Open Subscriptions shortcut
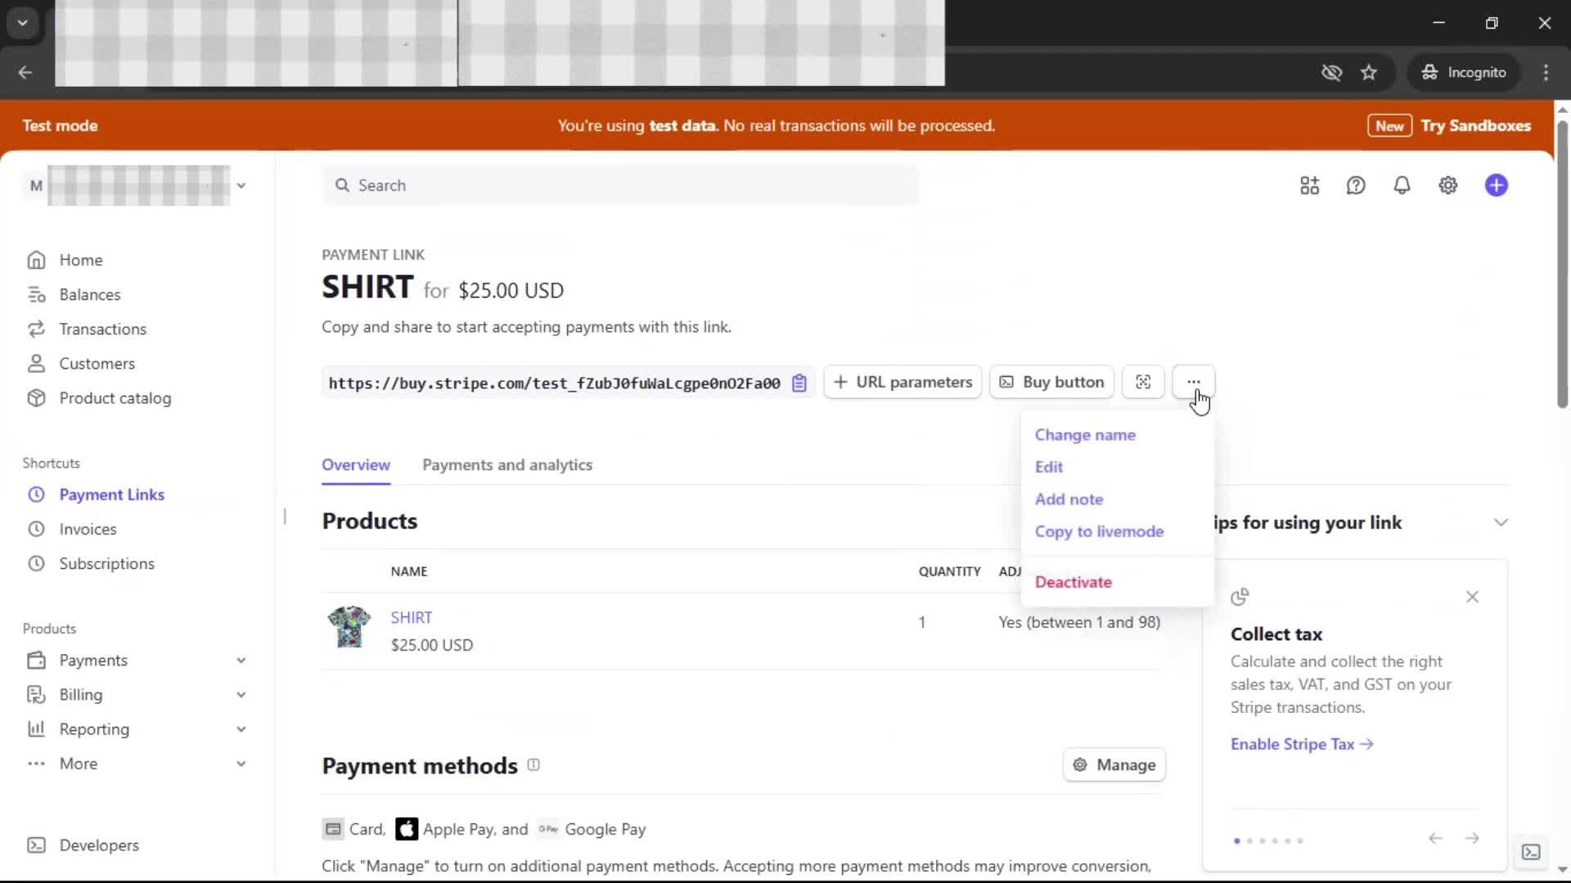This screenshot has width=1571, height=883. 106,563
